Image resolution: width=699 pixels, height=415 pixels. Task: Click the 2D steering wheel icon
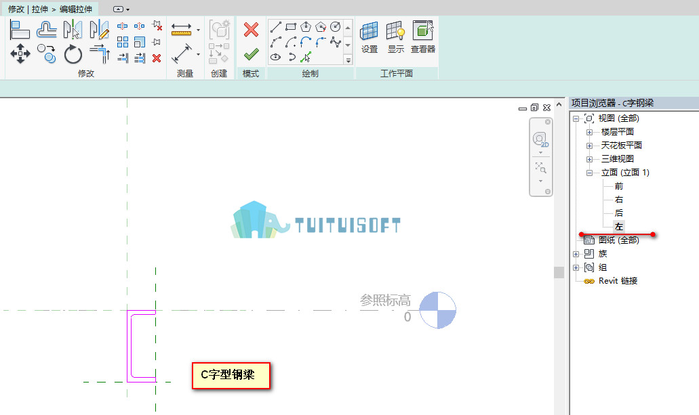[540, 140]
